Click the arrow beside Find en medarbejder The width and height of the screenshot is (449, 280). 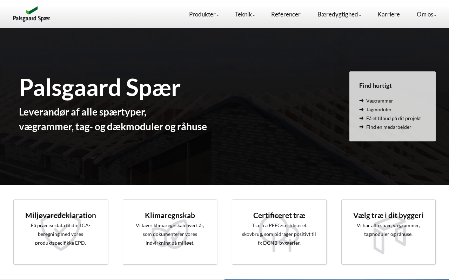click(x=361, y=127)
